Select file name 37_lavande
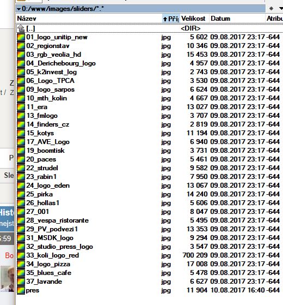The width and height of the screenshot is (283, 305). point(44,282)
